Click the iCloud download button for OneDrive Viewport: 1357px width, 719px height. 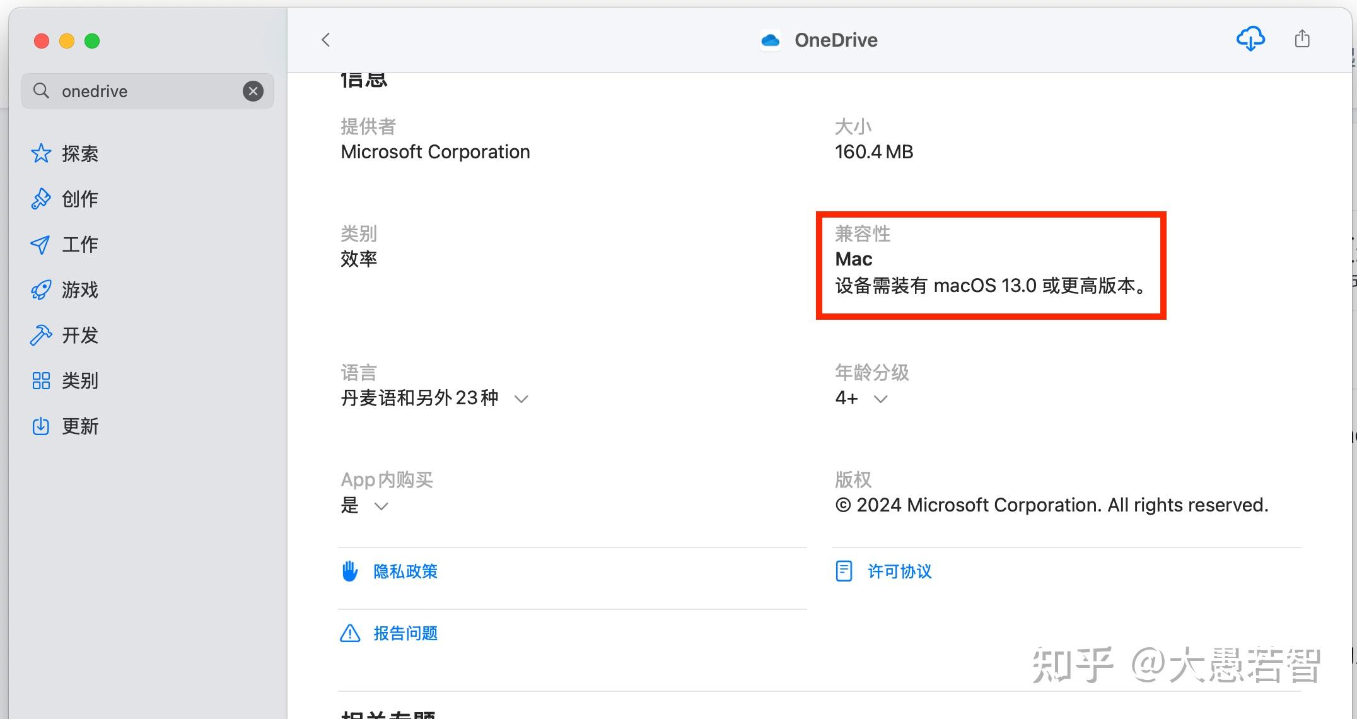pyautogui.click(x=1250, y=39)
